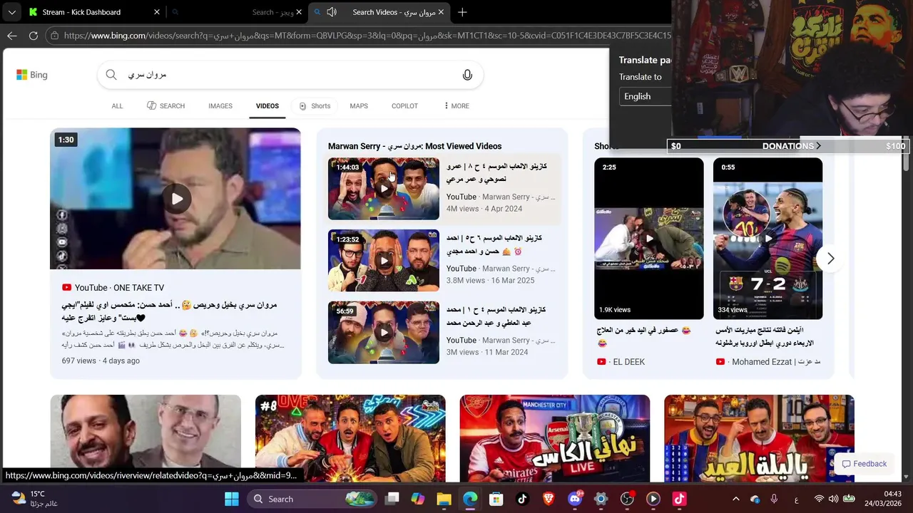The height and width of the screenshot is (513, 913).
Task: Open Microsoft Edge from the taskbar
Action: pos(470,499)
